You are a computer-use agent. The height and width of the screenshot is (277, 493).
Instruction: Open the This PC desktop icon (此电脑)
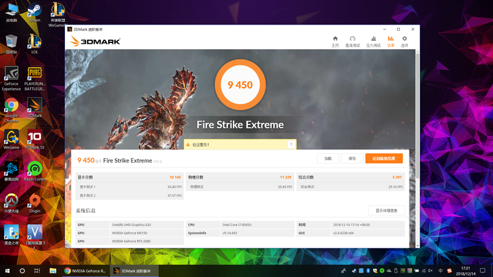coord(12,13)
